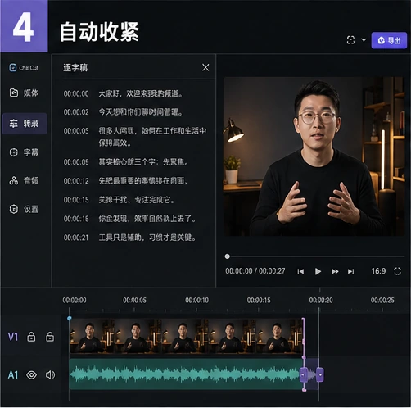Click the right purple trim handle on audio
This screenshot has width=411, height=408.
320,375
